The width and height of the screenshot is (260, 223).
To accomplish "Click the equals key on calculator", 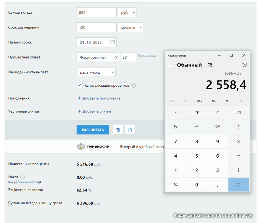I will pos(239,185).
